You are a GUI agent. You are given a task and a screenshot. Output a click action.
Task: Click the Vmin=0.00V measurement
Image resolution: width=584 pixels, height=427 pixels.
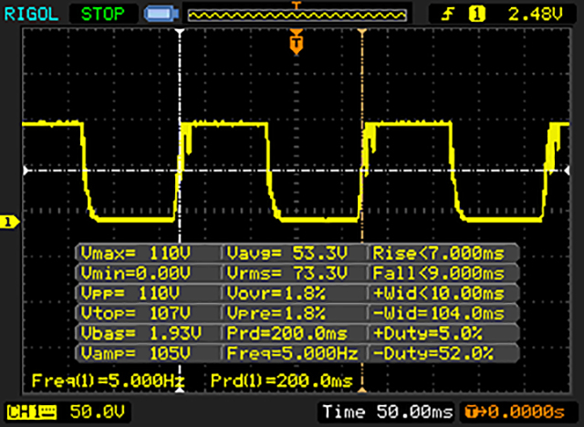[136, 273]
